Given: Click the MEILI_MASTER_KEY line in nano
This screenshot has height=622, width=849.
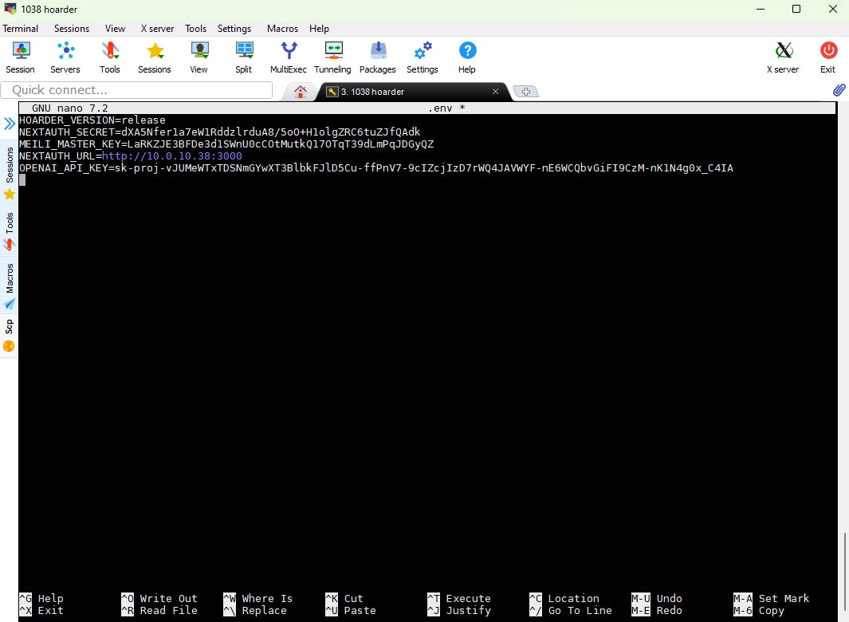Looking at the screenshot, I should coord(226,144).
